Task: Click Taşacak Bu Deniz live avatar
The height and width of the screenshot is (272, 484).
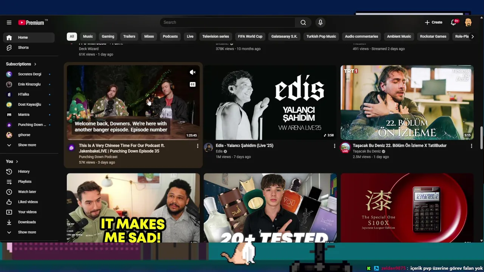Action: point(345,148)
